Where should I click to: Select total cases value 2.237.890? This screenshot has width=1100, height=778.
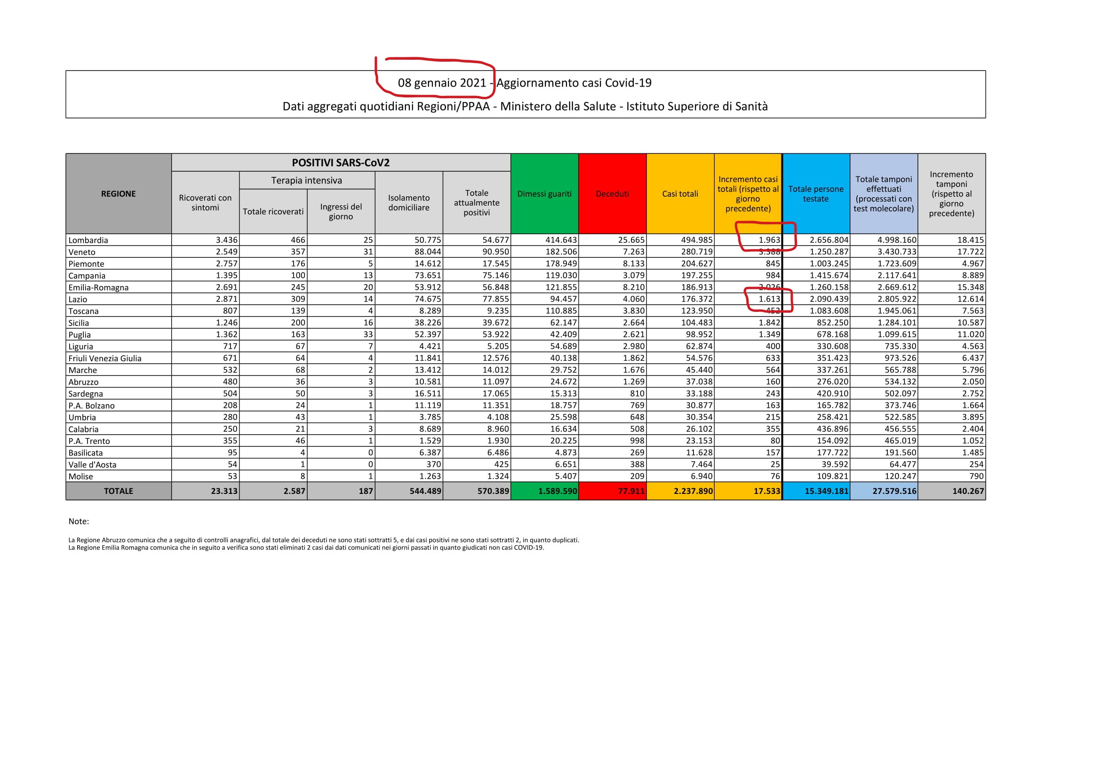[x=693, y=491]
